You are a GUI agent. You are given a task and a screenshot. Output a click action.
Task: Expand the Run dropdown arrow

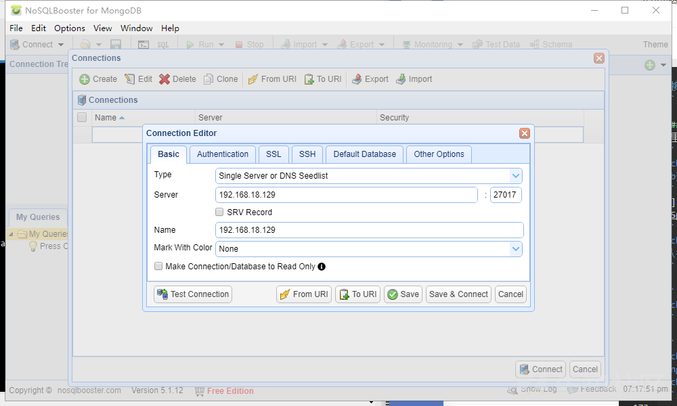point(221,45)
